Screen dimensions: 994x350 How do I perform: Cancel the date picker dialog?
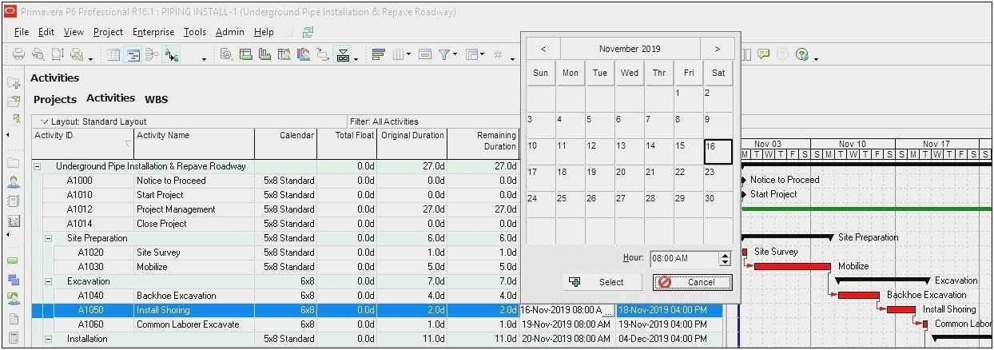tap(692, 282)
